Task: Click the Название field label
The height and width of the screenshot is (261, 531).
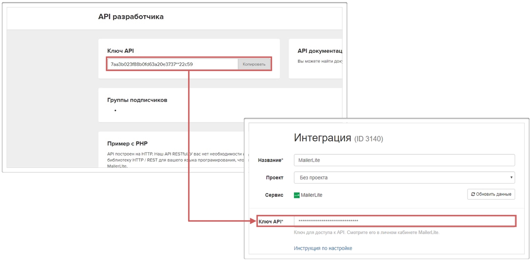Action: pos(270,160)
